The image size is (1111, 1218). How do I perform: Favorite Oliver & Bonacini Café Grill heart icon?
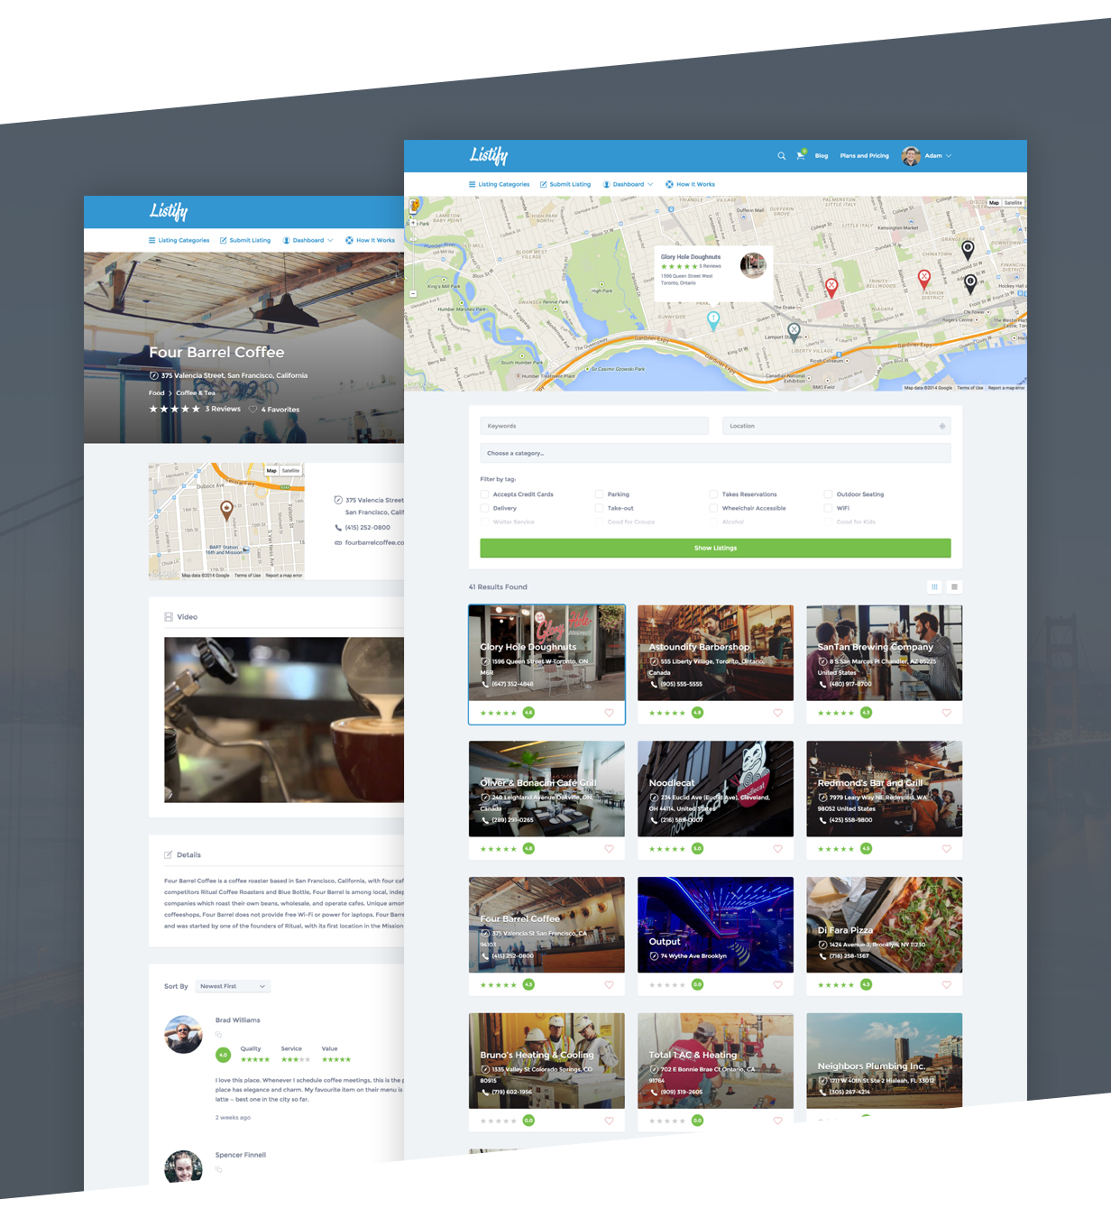[x=609, y=849]
